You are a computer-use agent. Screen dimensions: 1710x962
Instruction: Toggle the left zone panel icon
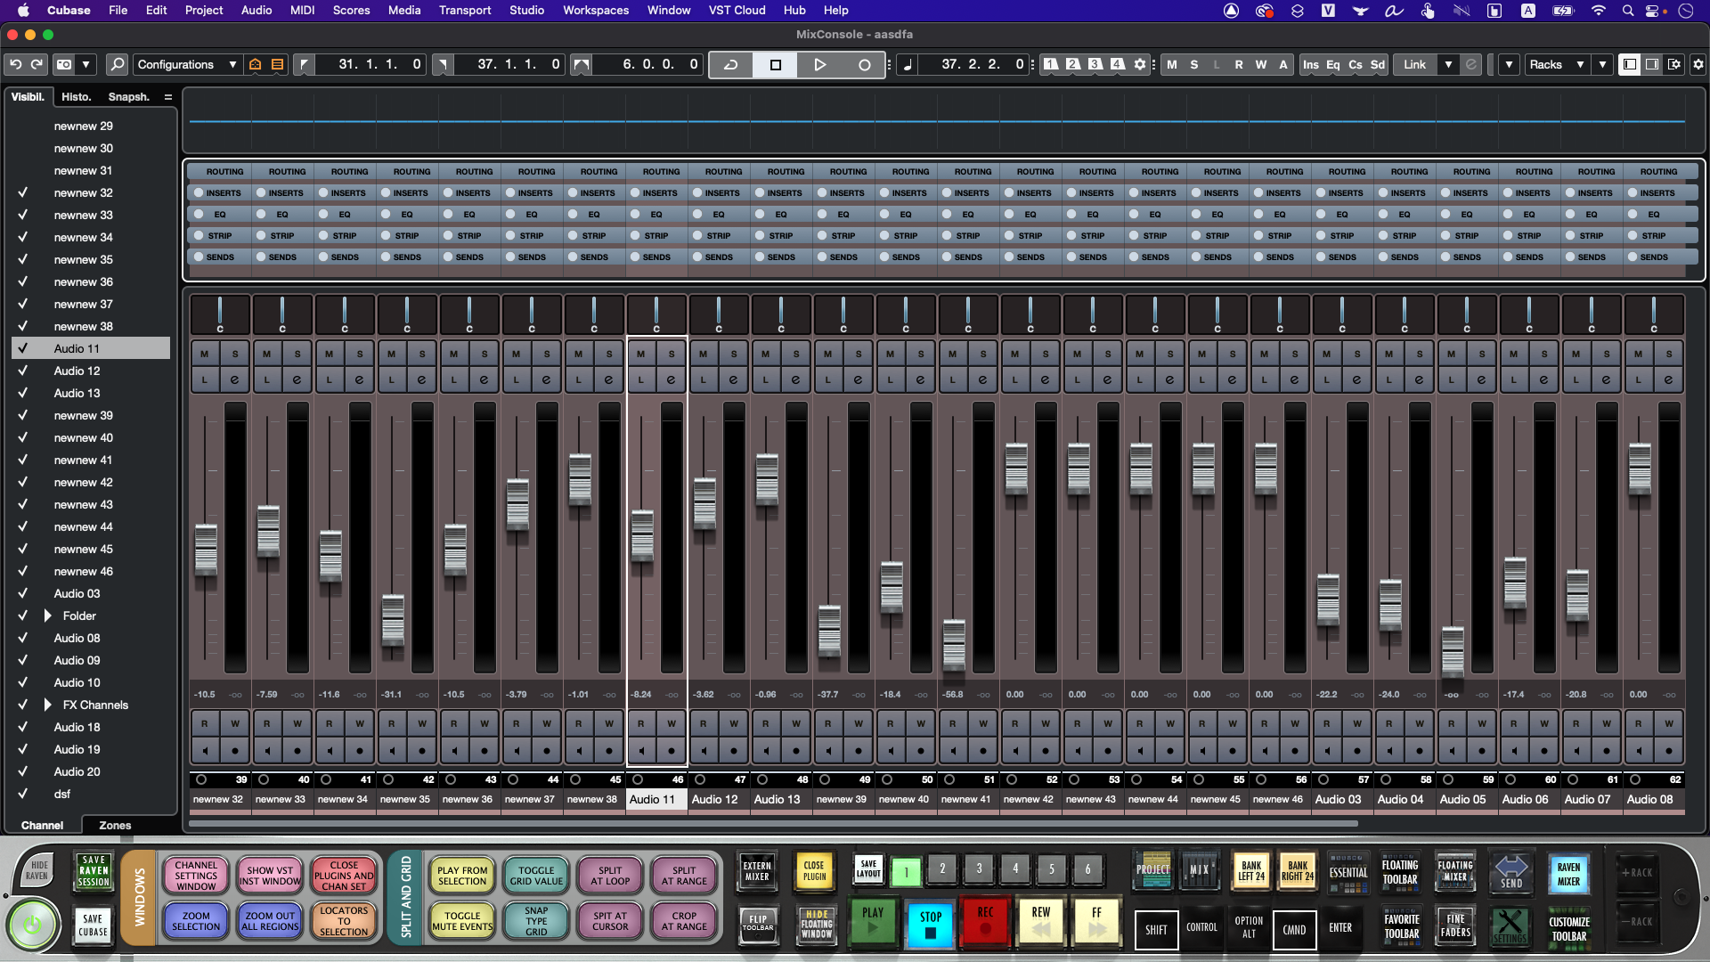1629,64
